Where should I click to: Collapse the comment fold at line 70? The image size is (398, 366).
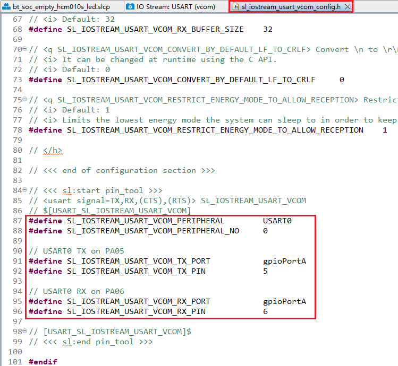(x=24, y=49)
